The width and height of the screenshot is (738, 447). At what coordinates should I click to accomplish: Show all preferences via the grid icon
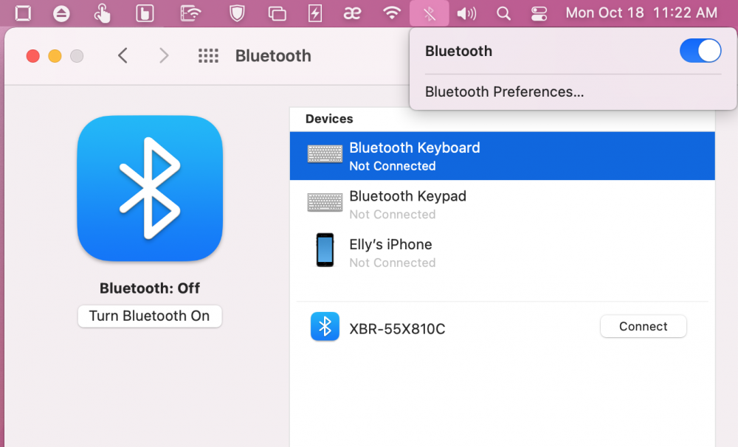click(x=208, y=55)
